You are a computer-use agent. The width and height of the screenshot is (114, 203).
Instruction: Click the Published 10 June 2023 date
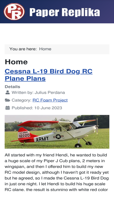tap(37, 108)
